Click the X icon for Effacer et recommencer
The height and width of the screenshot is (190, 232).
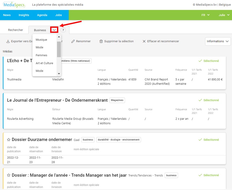click(x=144, y=41)
